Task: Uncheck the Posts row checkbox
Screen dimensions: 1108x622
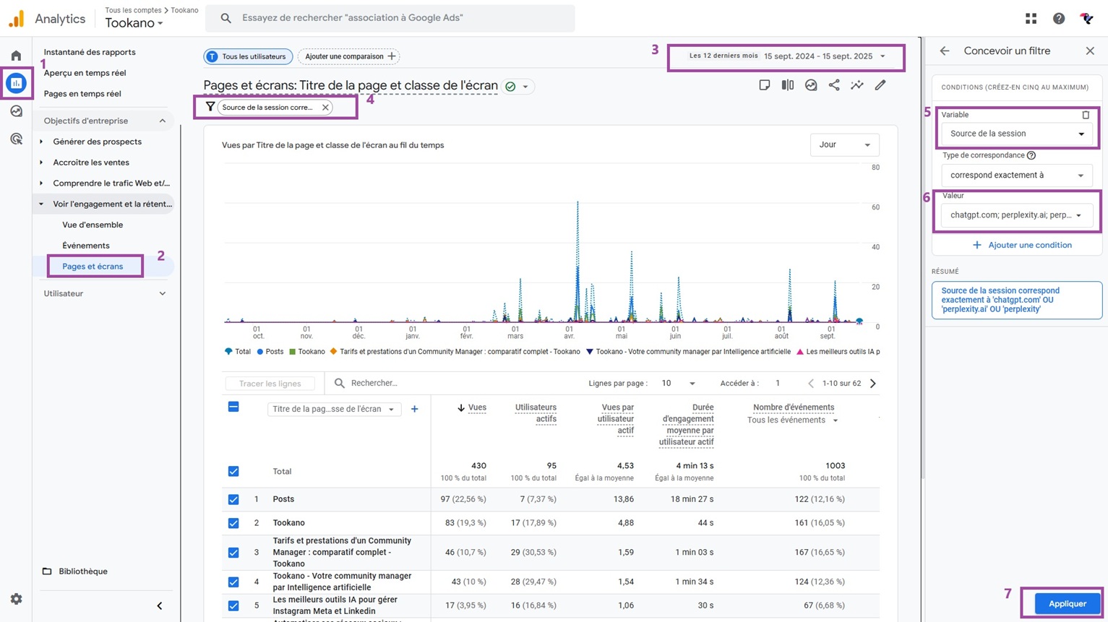Action: click(x=233, y=499)
